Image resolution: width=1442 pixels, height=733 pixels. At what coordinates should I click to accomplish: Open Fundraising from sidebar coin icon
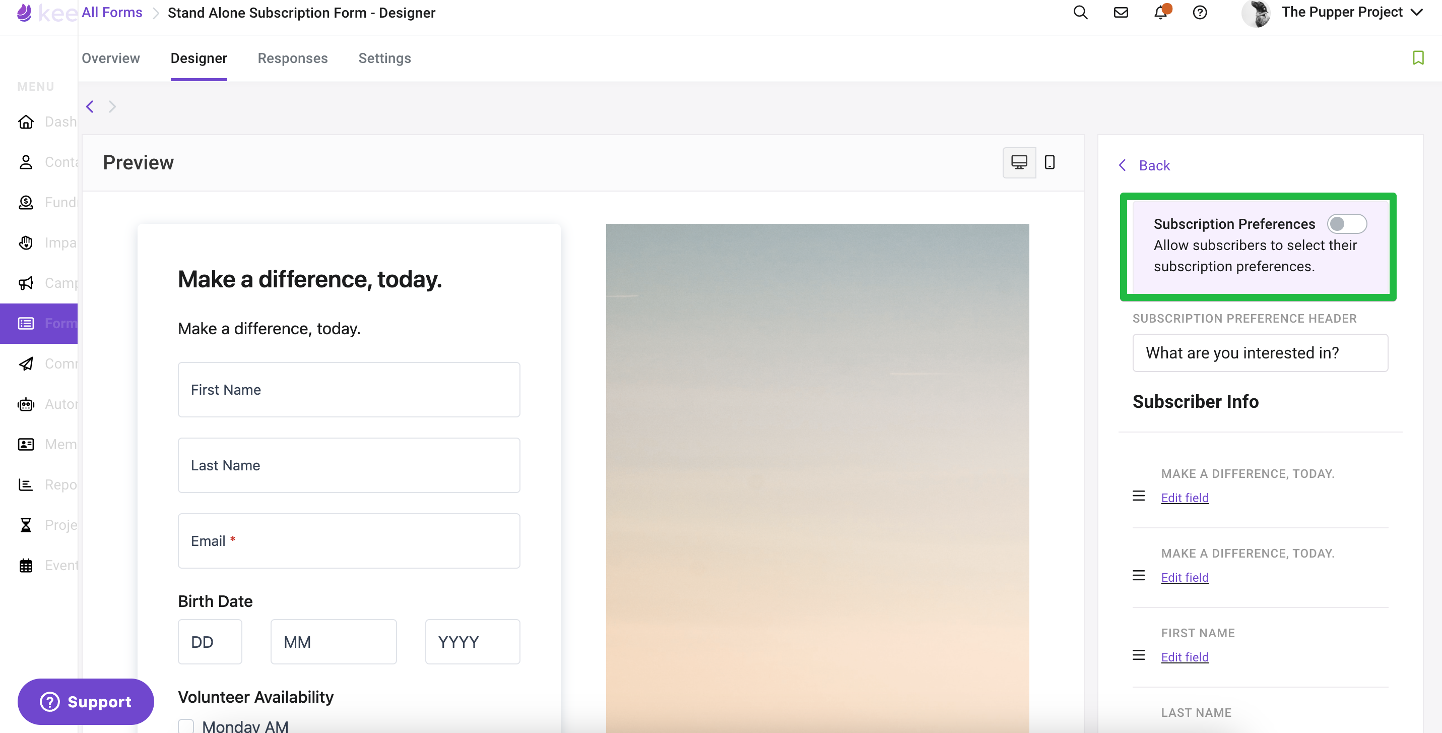click(26, 202)
